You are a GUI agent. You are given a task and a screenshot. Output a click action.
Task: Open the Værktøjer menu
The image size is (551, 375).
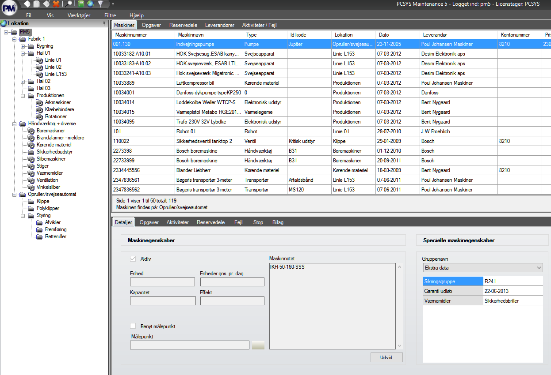(x=79, y=15)
